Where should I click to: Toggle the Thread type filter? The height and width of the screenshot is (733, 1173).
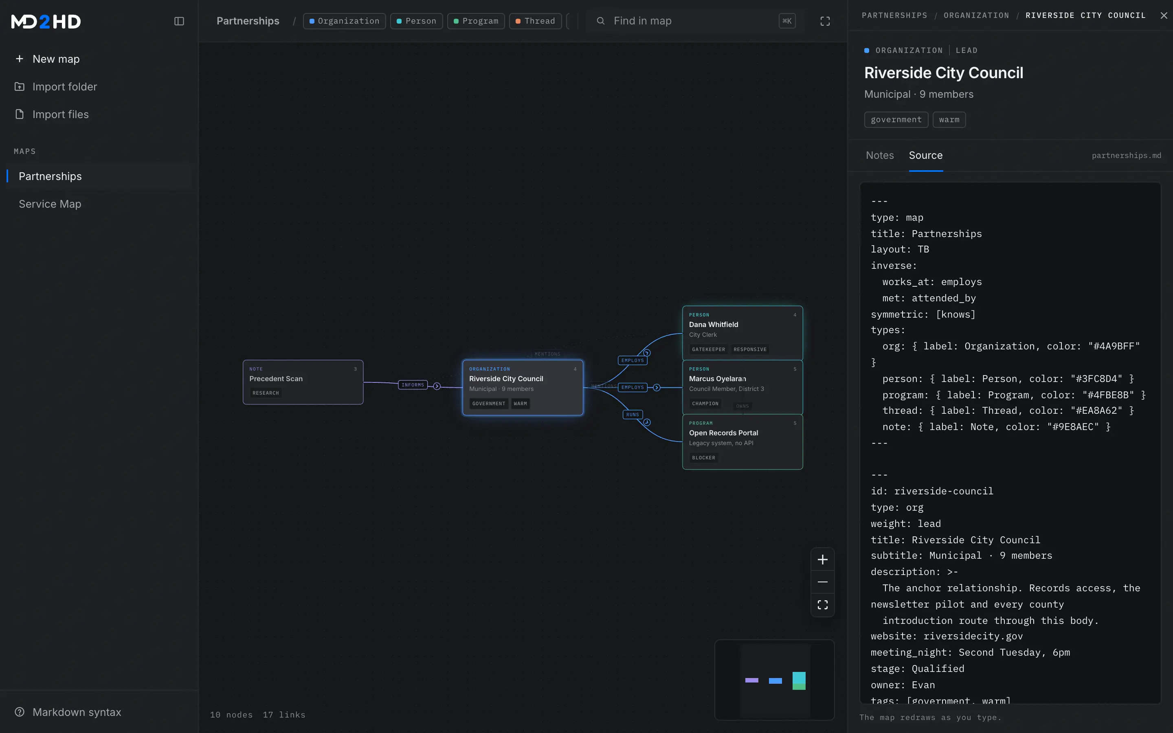[535, 21]
